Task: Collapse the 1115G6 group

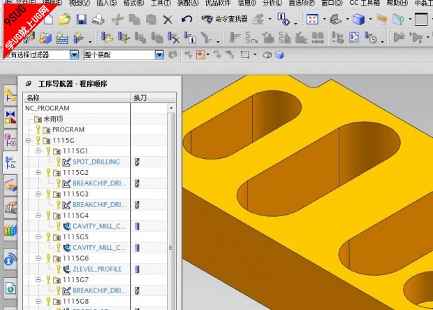Action: (x=38, y=258)
